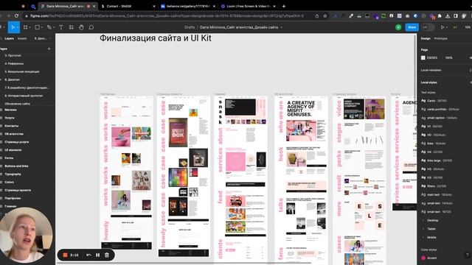Click the Accent color style swatch

coord(423,258)
